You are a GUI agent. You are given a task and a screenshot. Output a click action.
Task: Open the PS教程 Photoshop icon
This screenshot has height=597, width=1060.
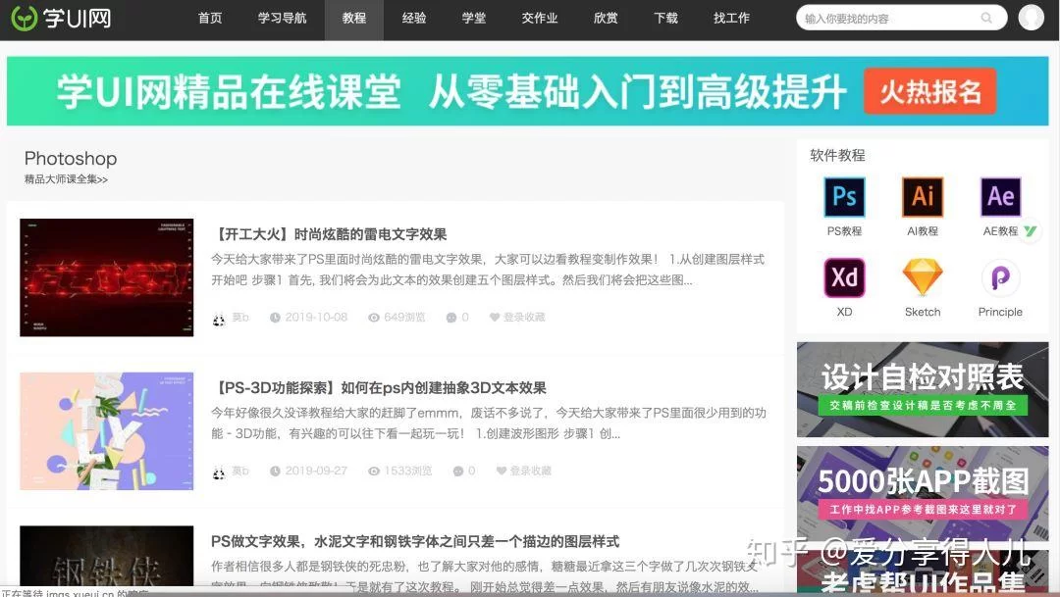[x=844, y=197]
